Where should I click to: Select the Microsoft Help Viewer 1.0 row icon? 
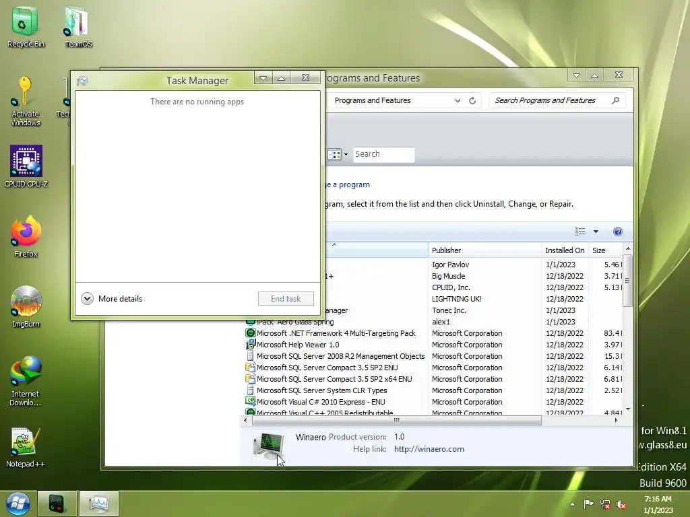click(x=251, y=345)
